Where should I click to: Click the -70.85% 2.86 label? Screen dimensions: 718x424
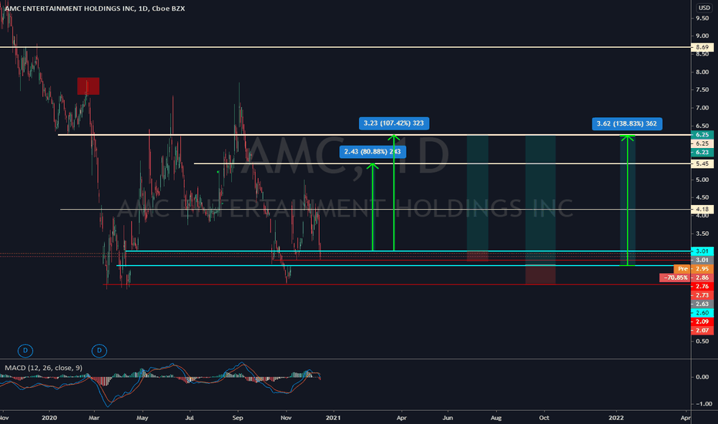pyautogui.click(x=686, y=278)
